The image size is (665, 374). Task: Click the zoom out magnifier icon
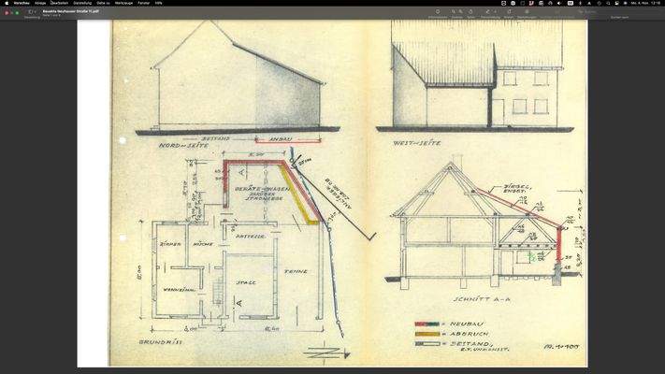pyautogui.click(x=455, y=12)
